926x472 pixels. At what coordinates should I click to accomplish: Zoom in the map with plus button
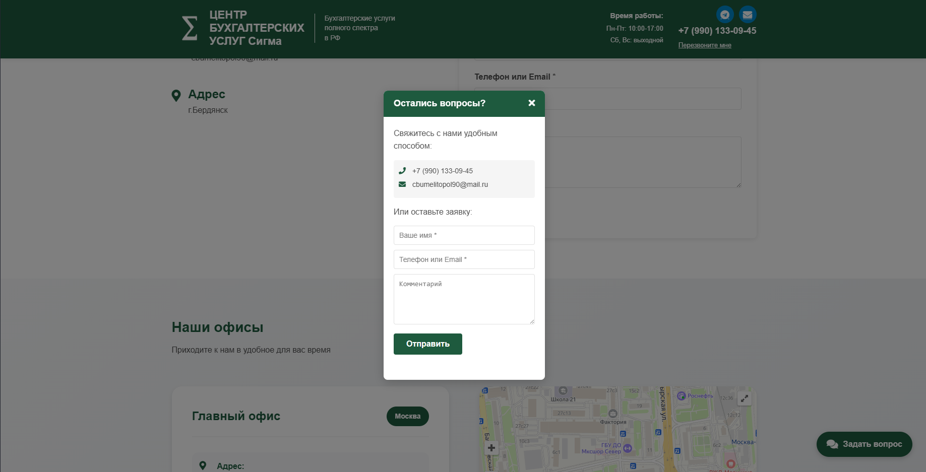coord(491,447)
